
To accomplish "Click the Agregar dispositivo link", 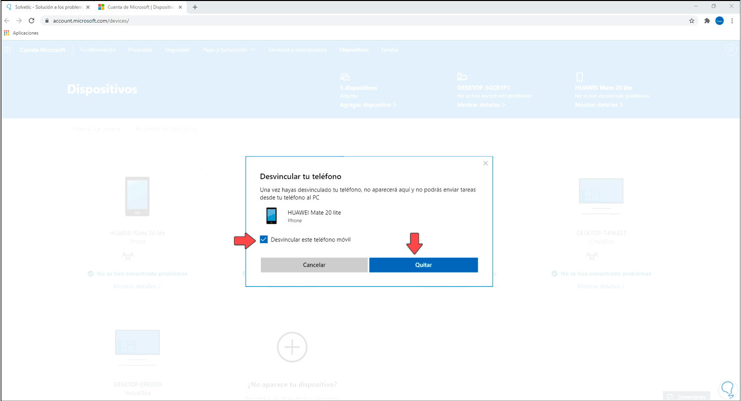I will click(x=368, y=105).
